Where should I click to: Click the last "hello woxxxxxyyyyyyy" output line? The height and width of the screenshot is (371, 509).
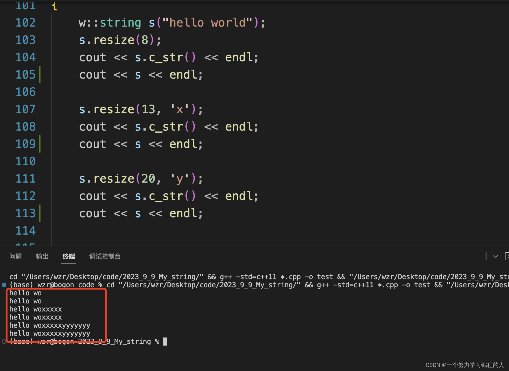click(50, 333)
